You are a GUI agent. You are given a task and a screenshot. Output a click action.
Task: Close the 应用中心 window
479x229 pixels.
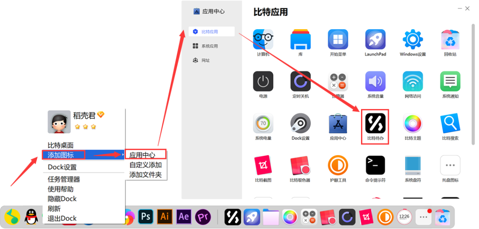point(467,8)
